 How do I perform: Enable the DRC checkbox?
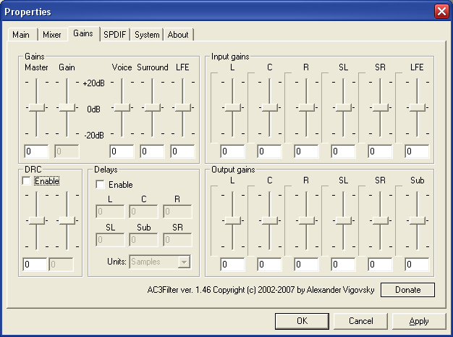pos(27,181)
